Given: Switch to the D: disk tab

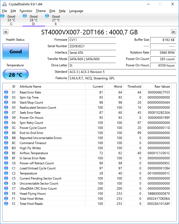Looking at the screenshot, I should coord(34,20).
